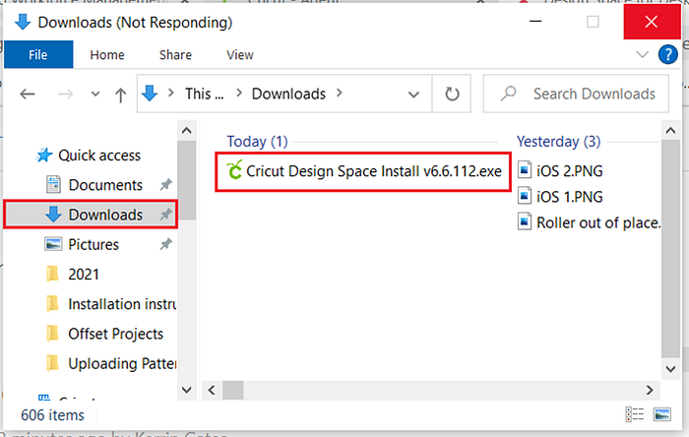Open the blue Help question mark
The image size is (689, 437).
(667, 55)
